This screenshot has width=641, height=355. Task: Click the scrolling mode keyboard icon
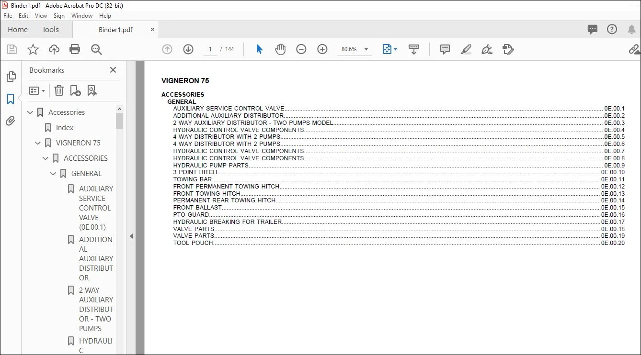pos(414,49)
